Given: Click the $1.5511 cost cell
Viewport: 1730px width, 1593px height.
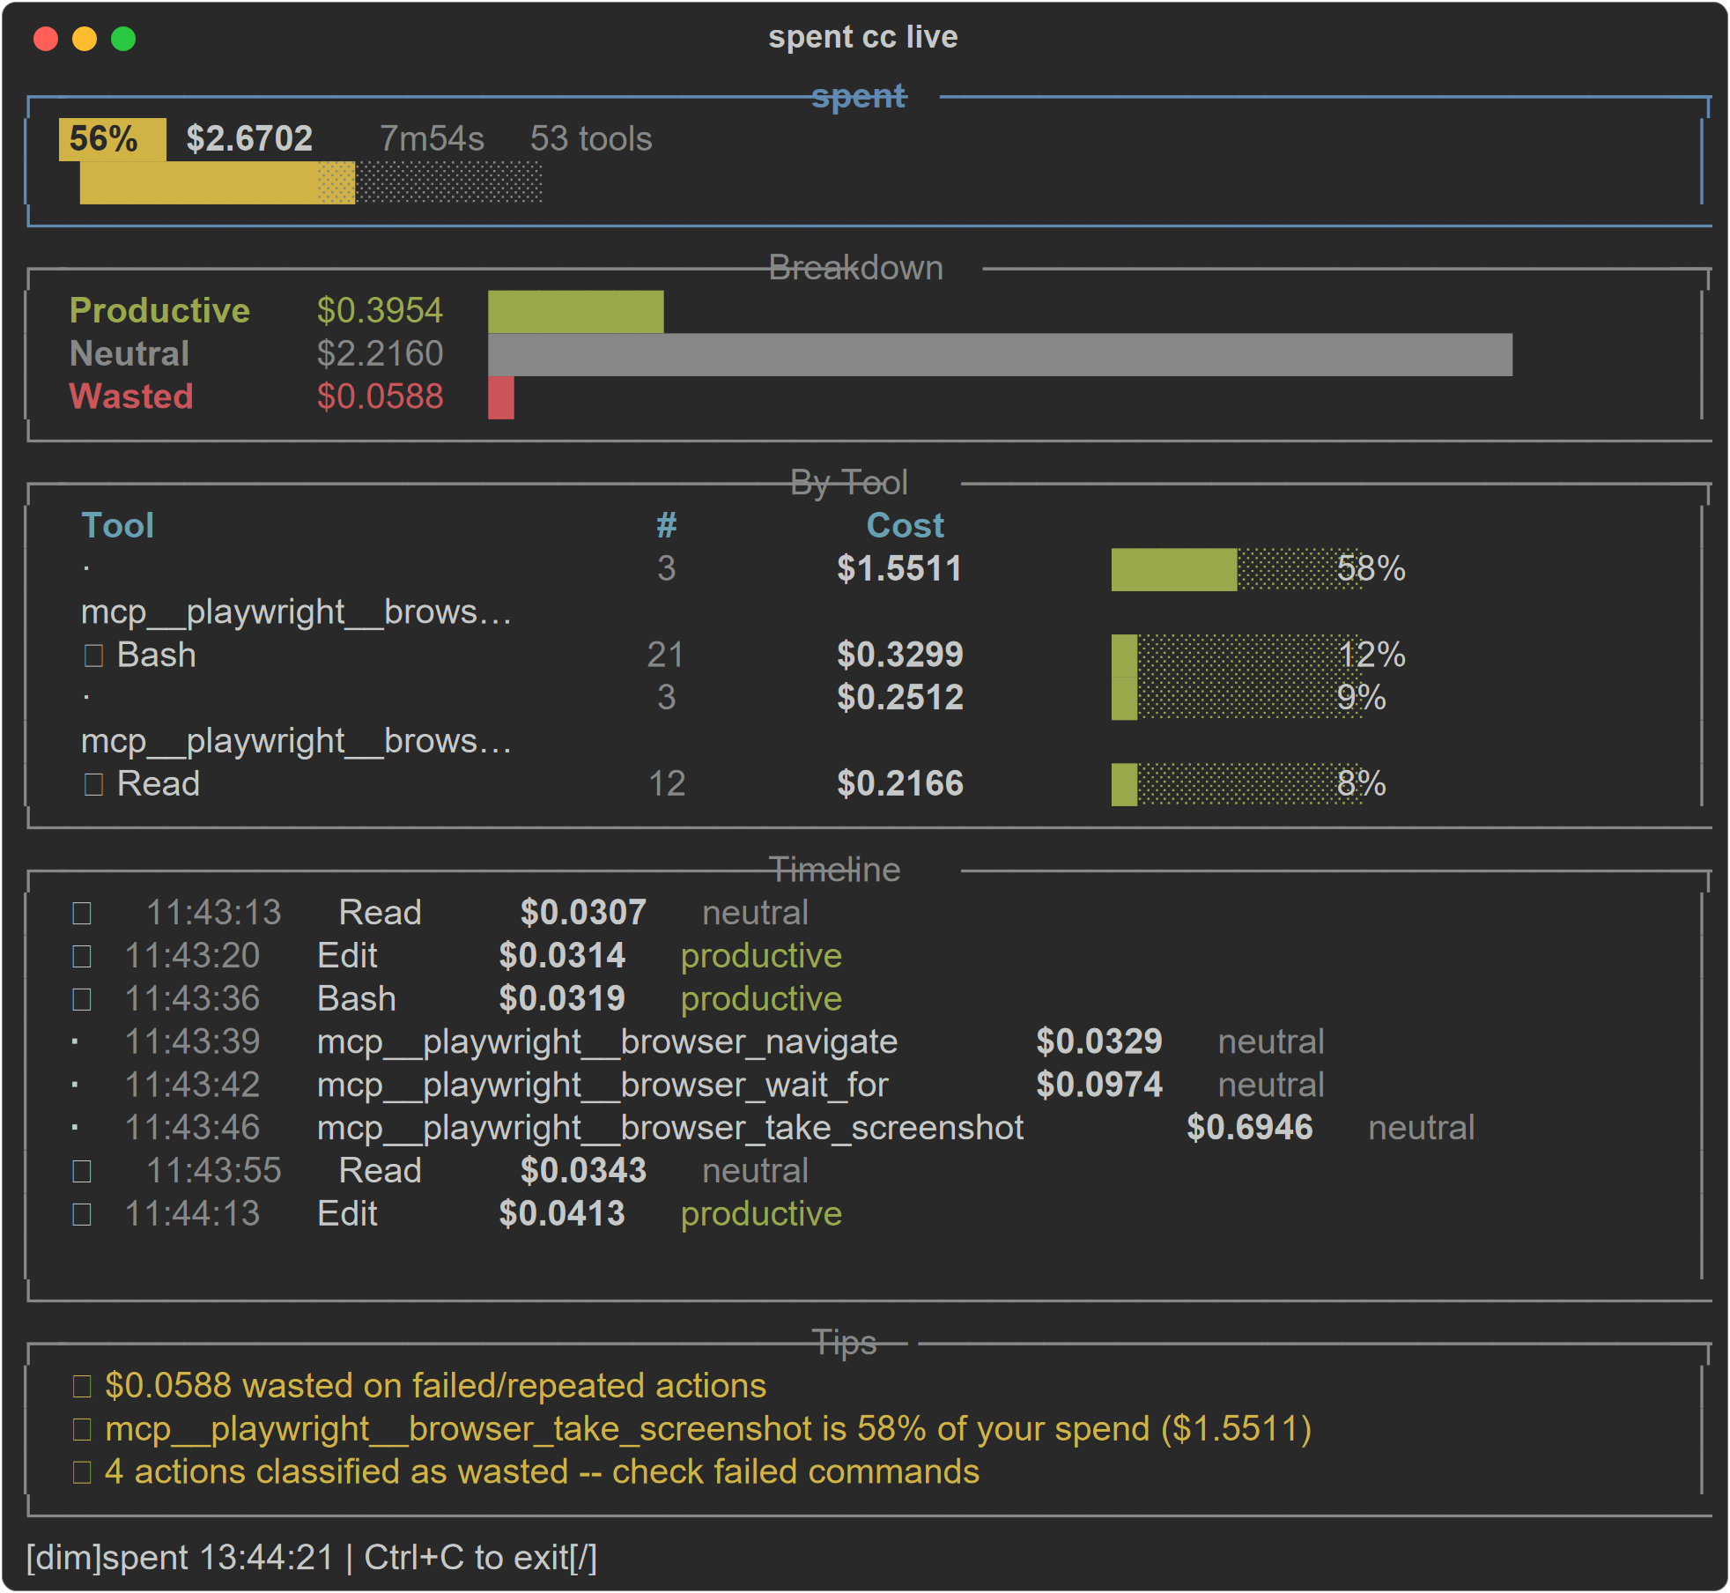Looking at the screenshot, I should point(899,569).
